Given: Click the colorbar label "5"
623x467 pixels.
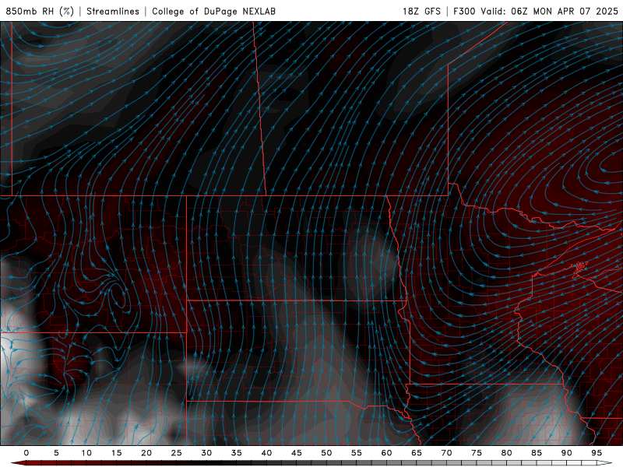Looking at the screenshot, I should coord(56,453).
